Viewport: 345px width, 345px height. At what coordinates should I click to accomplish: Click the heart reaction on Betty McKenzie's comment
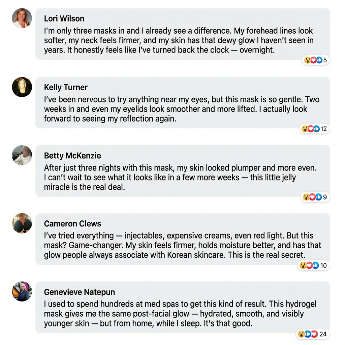[x=312, y=197]
